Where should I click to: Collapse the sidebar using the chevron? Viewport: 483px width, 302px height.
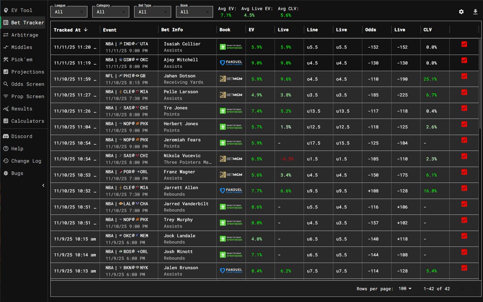(43, 185)
